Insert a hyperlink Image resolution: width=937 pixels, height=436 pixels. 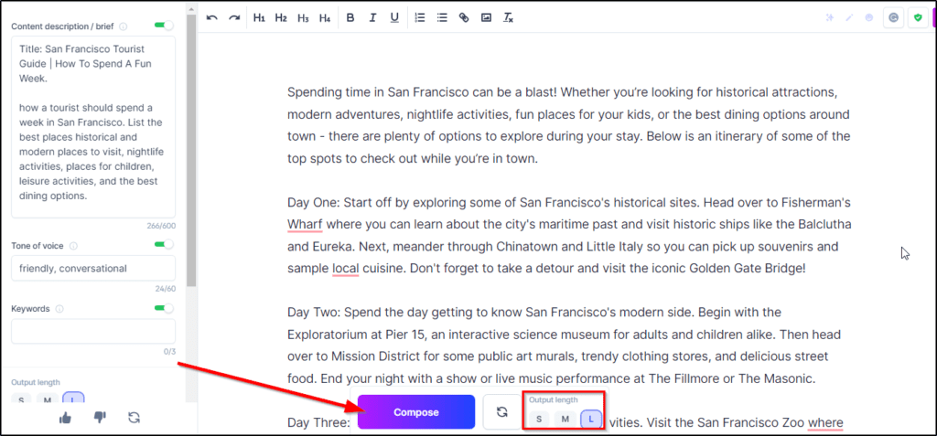coord(464,17)
